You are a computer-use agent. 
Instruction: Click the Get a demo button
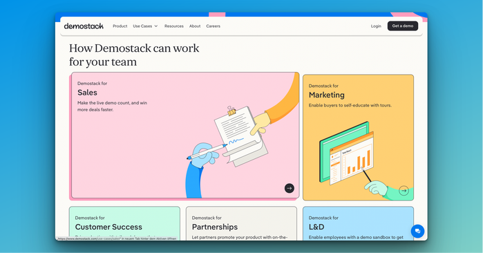click(x=403, y=26)
